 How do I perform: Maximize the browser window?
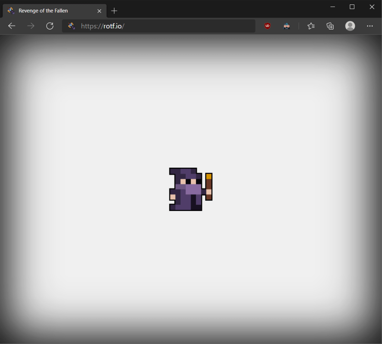click(x=352, y=7)
